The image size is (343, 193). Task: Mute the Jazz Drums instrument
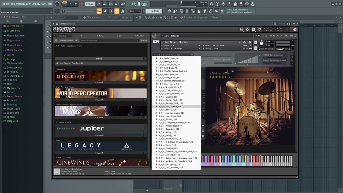click(255, 49)
